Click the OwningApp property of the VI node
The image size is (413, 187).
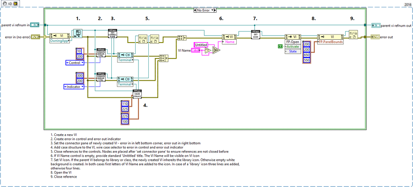point(60,41)
